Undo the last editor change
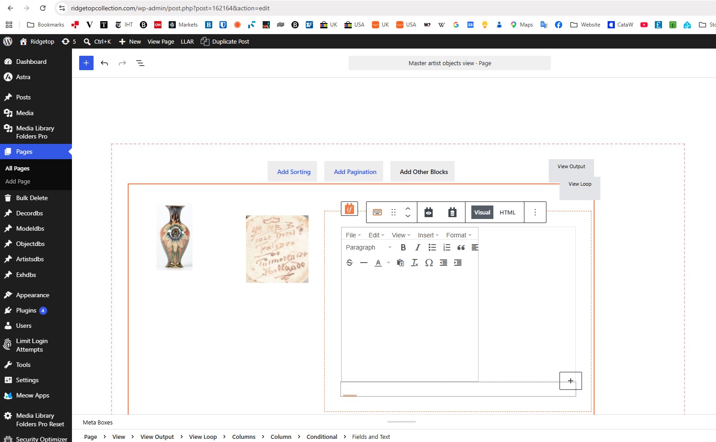The width and height of the screenshot is (716, 442). tap(104, 63)
